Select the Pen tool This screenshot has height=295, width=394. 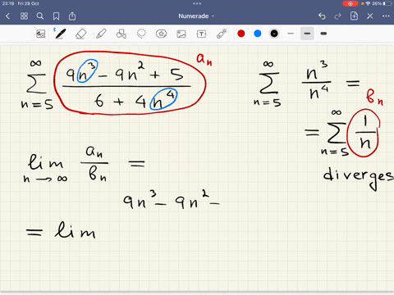(60, 34)
